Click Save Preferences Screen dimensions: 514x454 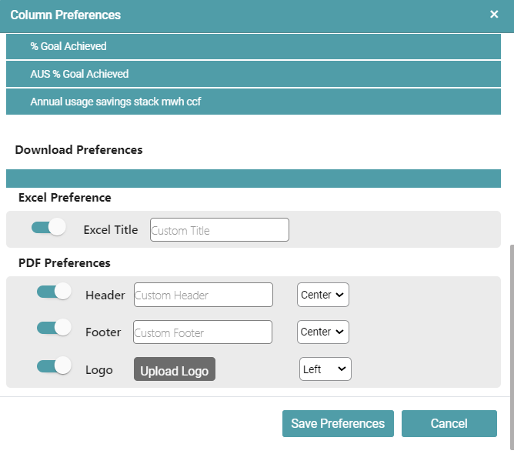point(338,424)
